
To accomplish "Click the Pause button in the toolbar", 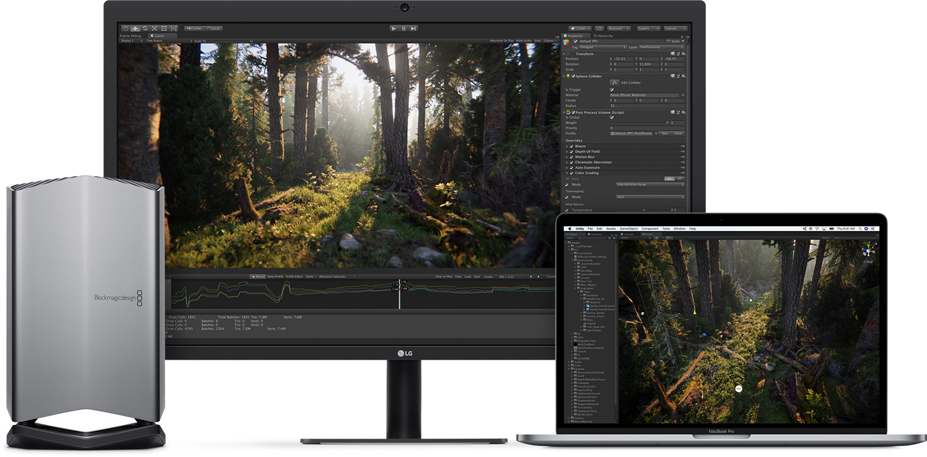I will pos(403,28).
